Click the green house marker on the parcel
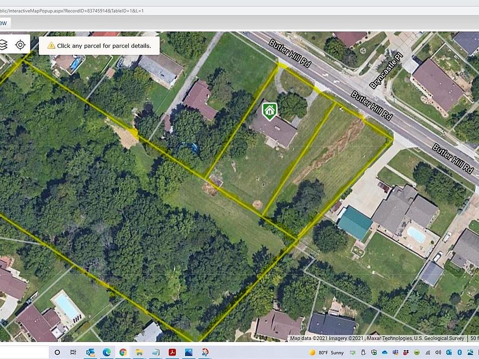This screenshot has height=359, width=479. tap(269, 111)
